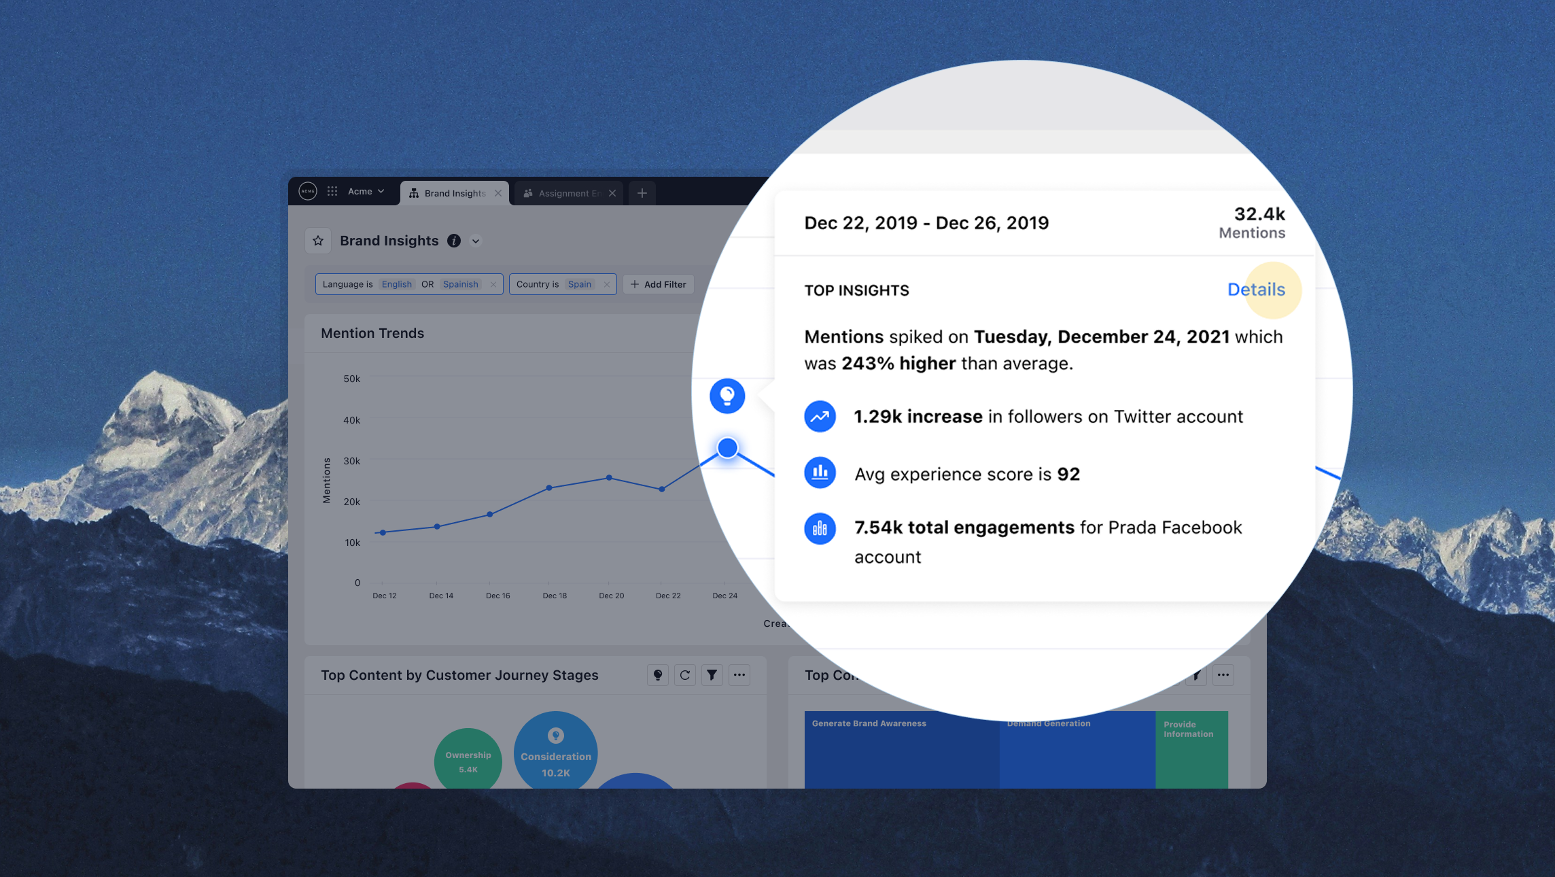Viewport: 1555px width, 877px height.
Task: Click the info icon next to Brand Insights
Action: pyautogui.click(x=453, y=241)
